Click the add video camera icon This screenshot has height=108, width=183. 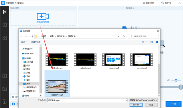pyautogui.click(x=43, y=16)
